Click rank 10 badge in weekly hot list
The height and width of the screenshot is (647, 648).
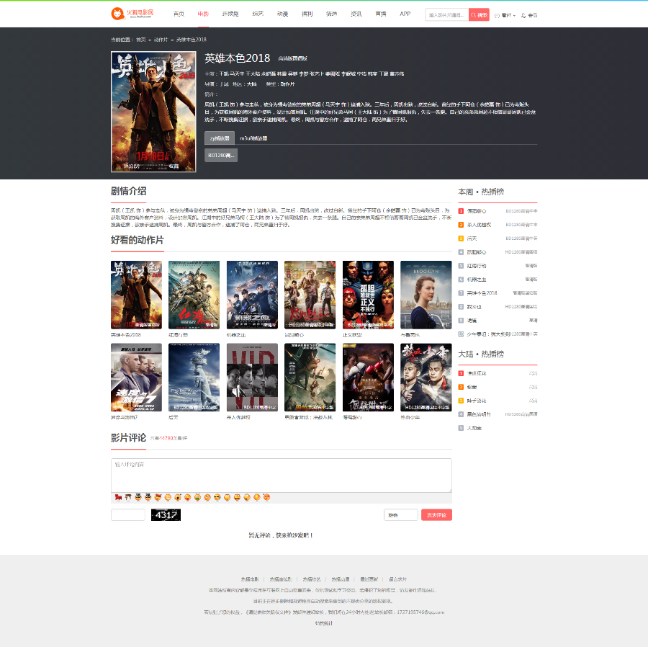pos(461,334)
